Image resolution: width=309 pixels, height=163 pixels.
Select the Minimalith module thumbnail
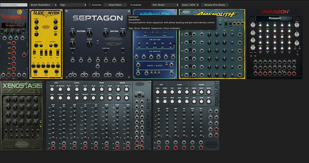(155, 44)
